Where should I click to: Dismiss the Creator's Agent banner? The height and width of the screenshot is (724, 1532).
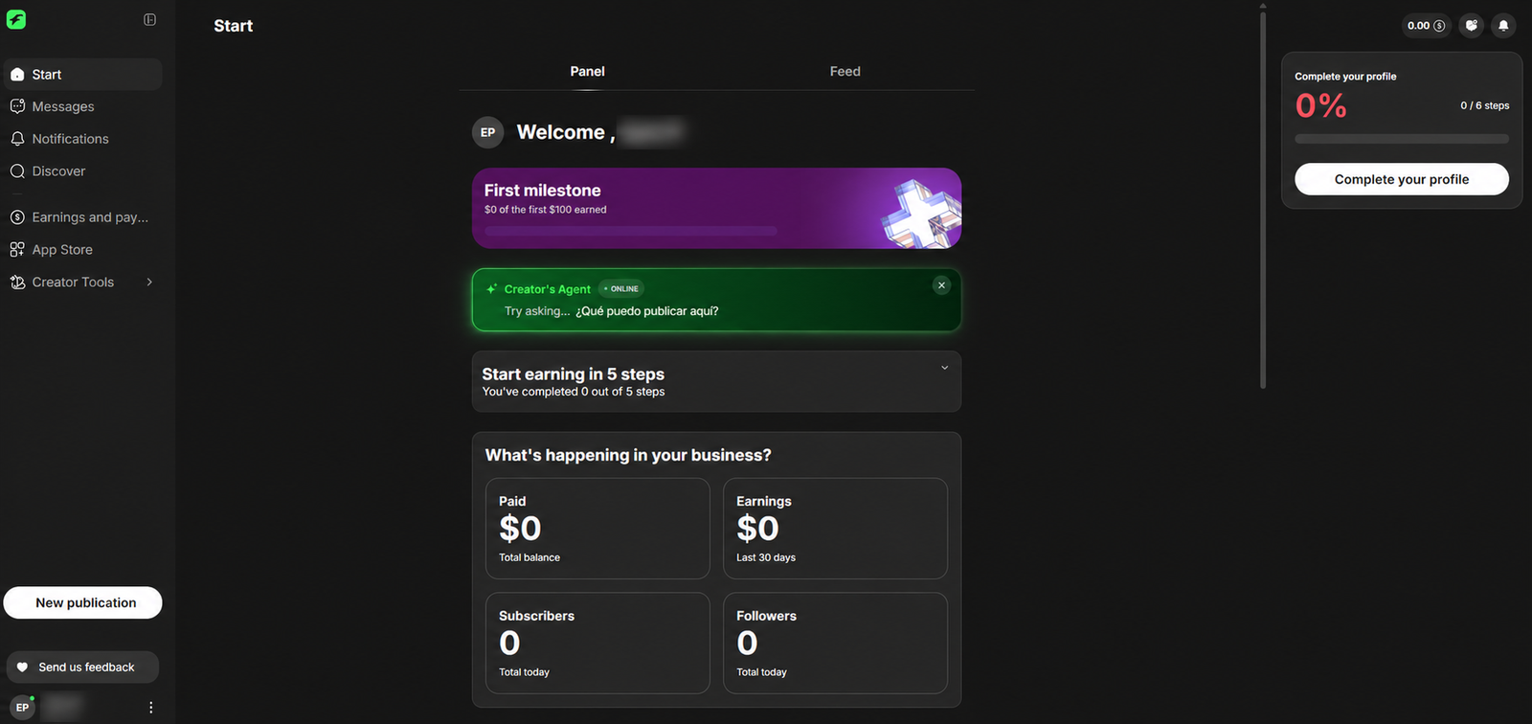[x=941, y=285]
